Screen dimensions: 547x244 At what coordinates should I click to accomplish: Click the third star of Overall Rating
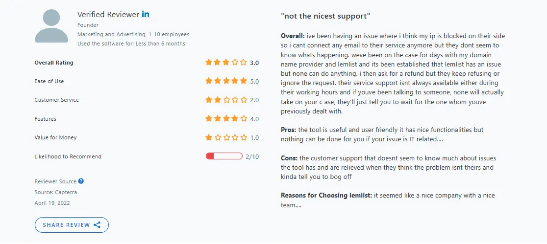[225, 63]
